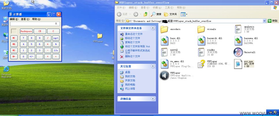This screenshot has width=279, height=116.
Task: Select the Internet Explorer desktop icon
Action: (x=6, y=72)
